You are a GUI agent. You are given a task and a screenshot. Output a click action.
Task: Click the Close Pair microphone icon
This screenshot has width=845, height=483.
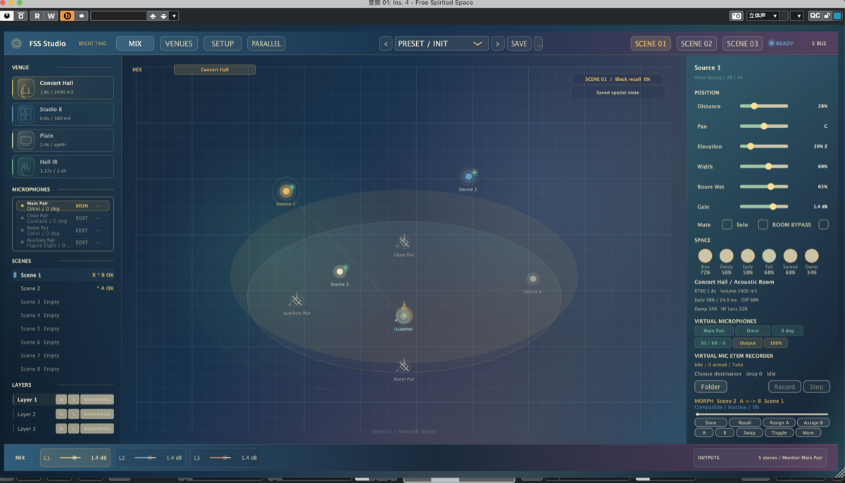(403, 243)
